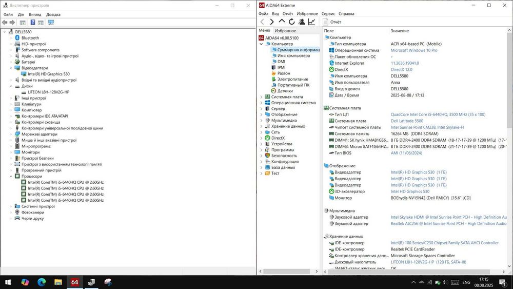Open notification center icon in taskbar
This screenshot has height=289, width=513.
point(503,282)
